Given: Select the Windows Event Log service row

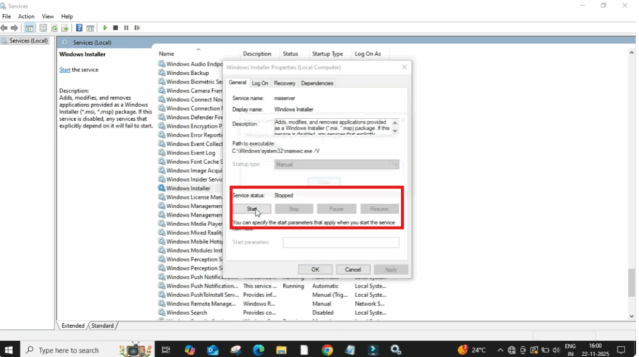Looking at the screenshot, I should pyautogui.click(x=190, y=153).
